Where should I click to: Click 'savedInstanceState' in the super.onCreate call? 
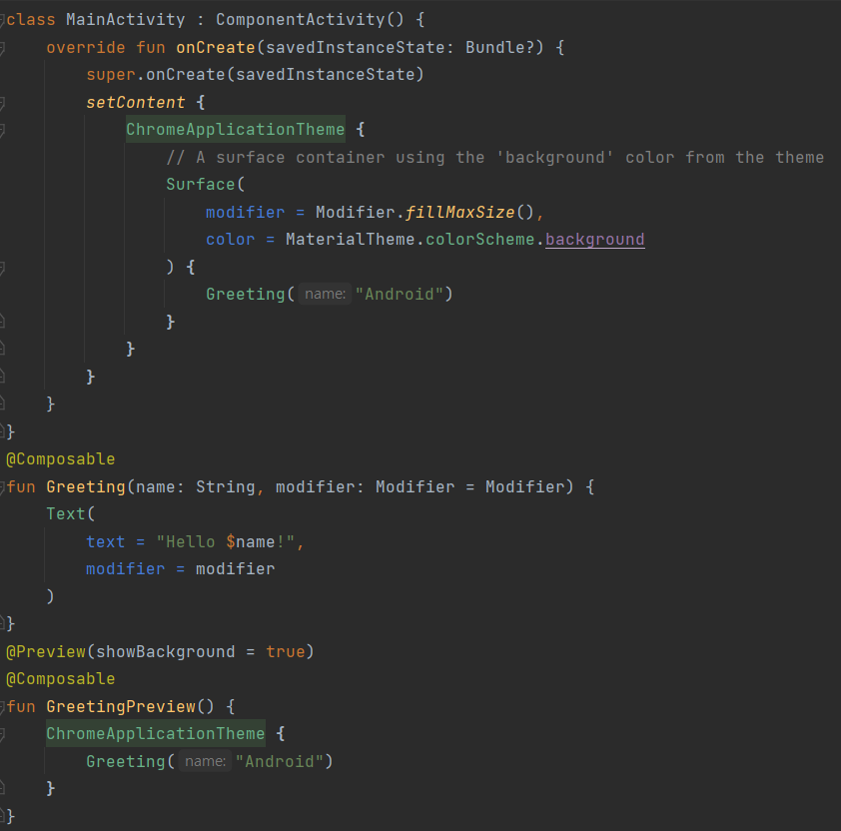(325, 75)
